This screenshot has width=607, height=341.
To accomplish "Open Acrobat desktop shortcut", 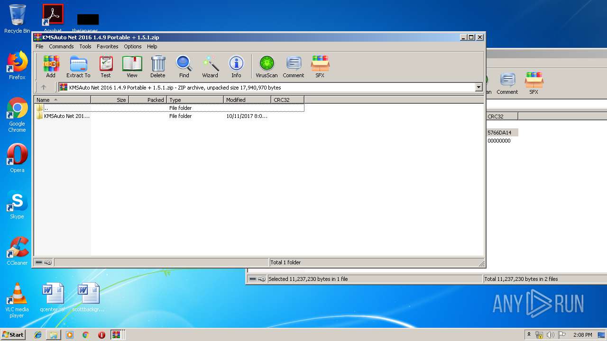I will tap(53, 18).
